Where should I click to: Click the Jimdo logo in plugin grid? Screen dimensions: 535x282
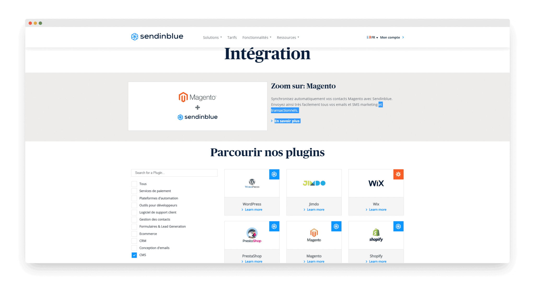pos(314,183)
